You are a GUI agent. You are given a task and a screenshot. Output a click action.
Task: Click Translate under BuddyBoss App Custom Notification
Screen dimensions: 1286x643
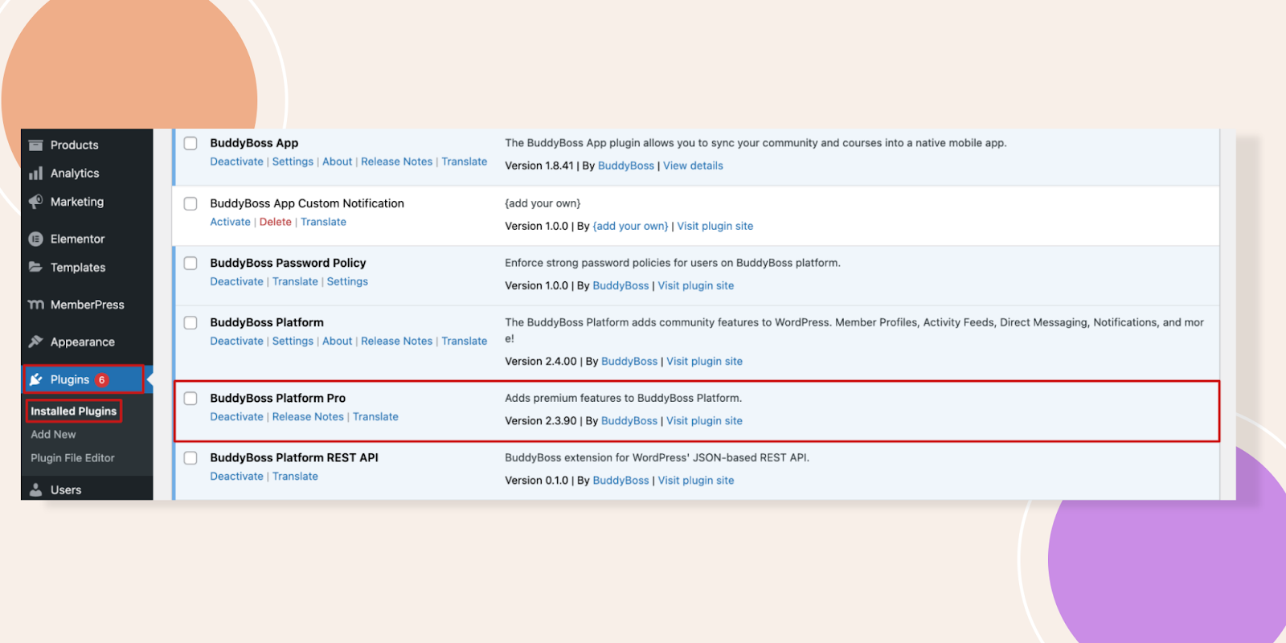[x=323, y=222]
